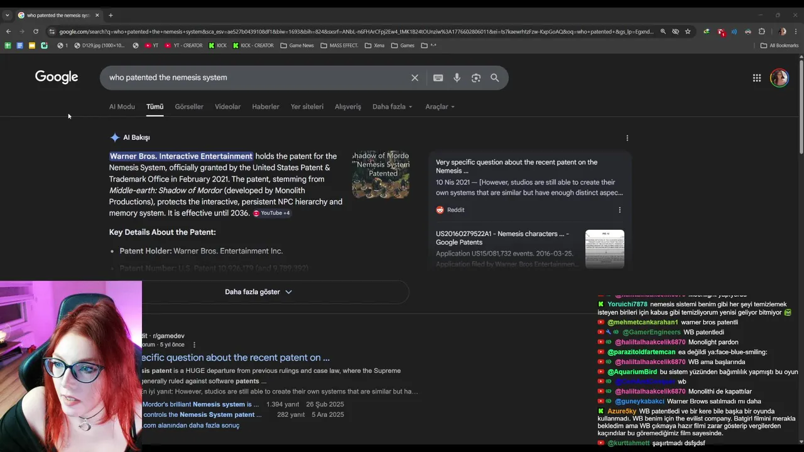804x452 pixels.
Task: Click the Reddit source label on the card
Action: 450,210
